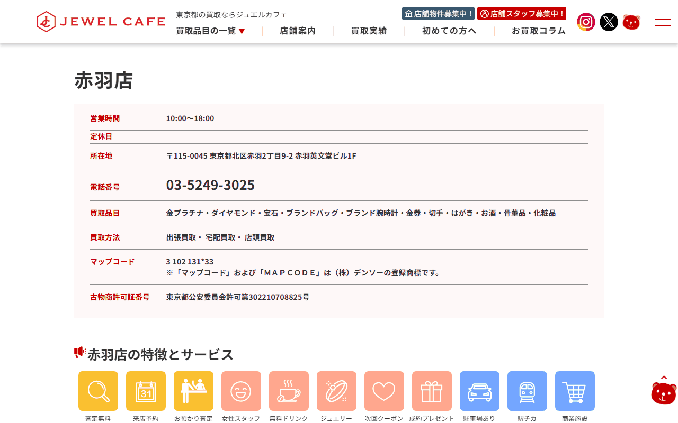Click the phone number 03-5249-3025
This screenshot has width=678, height=423.
pos(210,185)
